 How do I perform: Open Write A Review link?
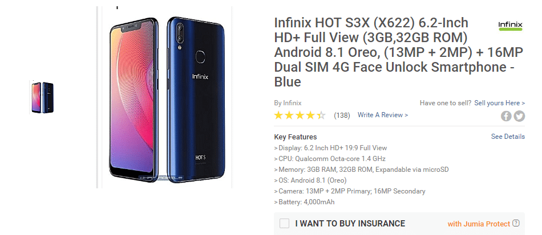383,115
